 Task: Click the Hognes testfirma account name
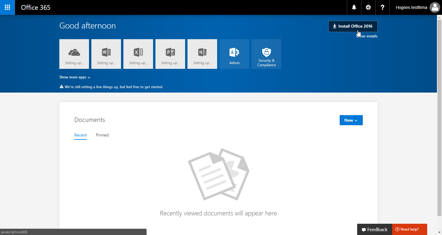(x=411, y=7)
